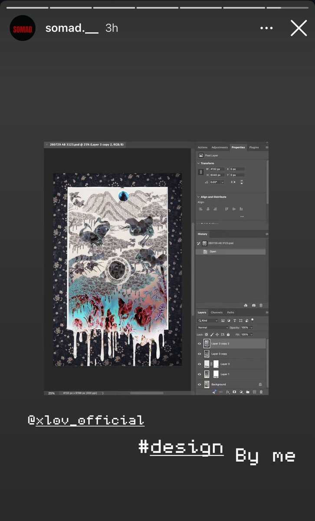Lock transparent pixels
This screenshot has height=521, width=315.
pyautogui.click(x=206, y=335)
